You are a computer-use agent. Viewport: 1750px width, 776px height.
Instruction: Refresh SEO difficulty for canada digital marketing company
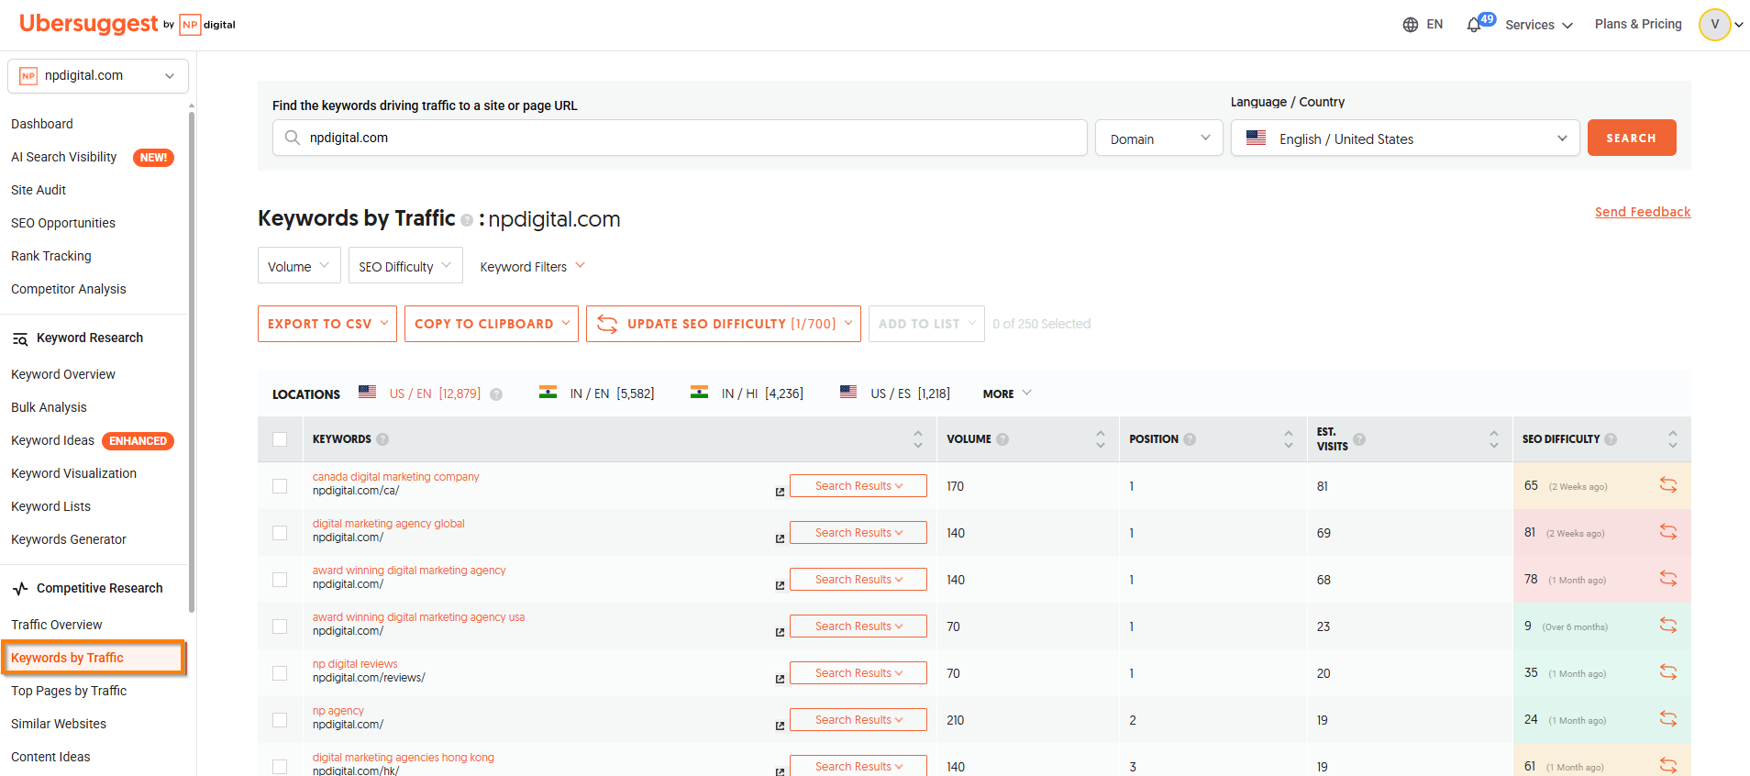1668,485
